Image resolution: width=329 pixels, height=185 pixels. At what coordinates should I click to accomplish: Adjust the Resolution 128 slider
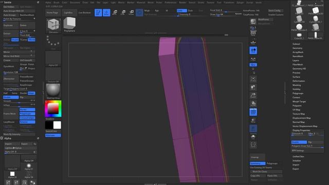click(19, 72)
